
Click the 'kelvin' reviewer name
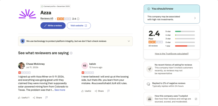click(93, 64)
